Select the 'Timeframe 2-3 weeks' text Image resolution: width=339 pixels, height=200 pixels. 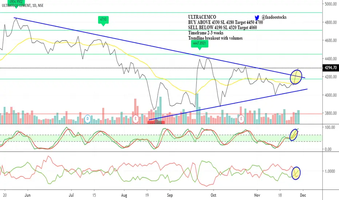(206, 33)
